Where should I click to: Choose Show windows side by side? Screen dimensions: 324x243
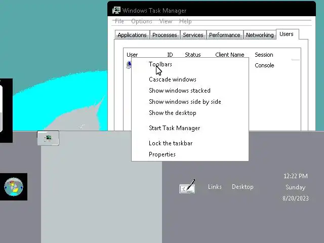190,102
